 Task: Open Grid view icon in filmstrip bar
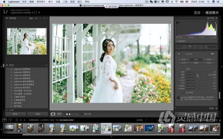[x=17, y=120]
